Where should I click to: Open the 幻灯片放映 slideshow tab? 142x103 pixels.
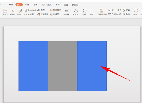(x=46, y=5)
